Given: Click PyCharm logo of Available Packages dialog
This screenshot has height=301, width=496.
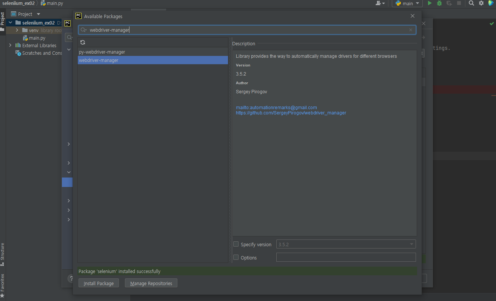Looking at the screenshot, I should pos(79,16).
